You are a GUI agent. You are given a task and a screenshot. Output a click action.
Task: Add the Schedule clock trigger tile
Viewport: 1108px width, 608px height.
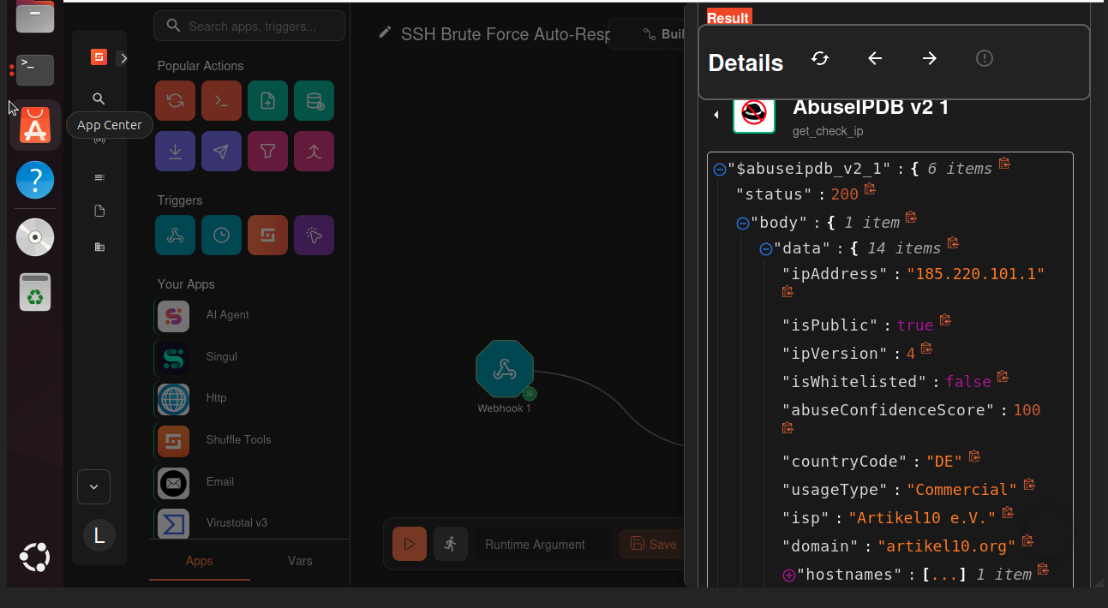click(221, 235)
